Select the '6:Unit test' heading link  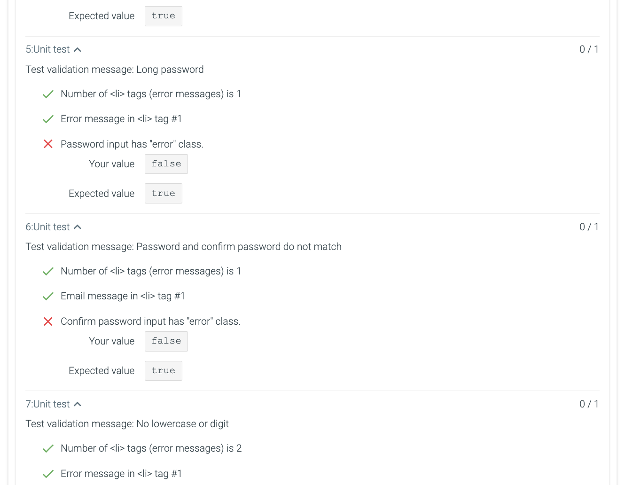(47, 227)
